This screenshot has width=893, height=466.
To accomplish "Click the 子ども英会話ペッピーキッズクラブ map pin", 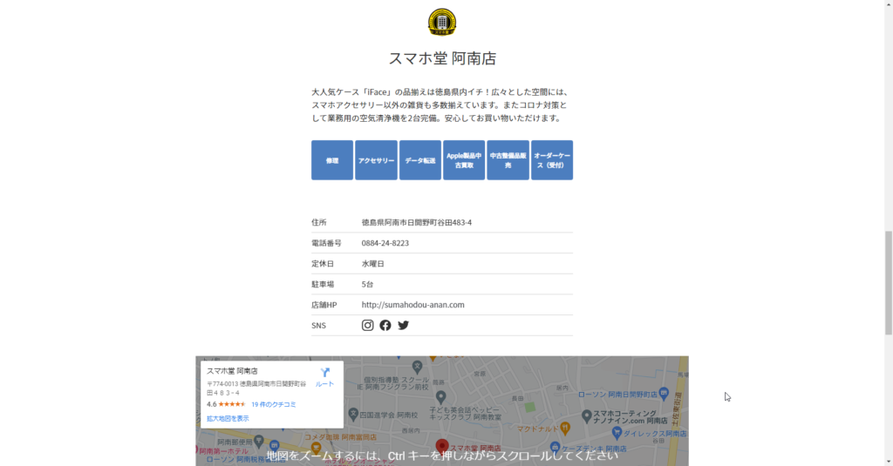I will 440,396.
